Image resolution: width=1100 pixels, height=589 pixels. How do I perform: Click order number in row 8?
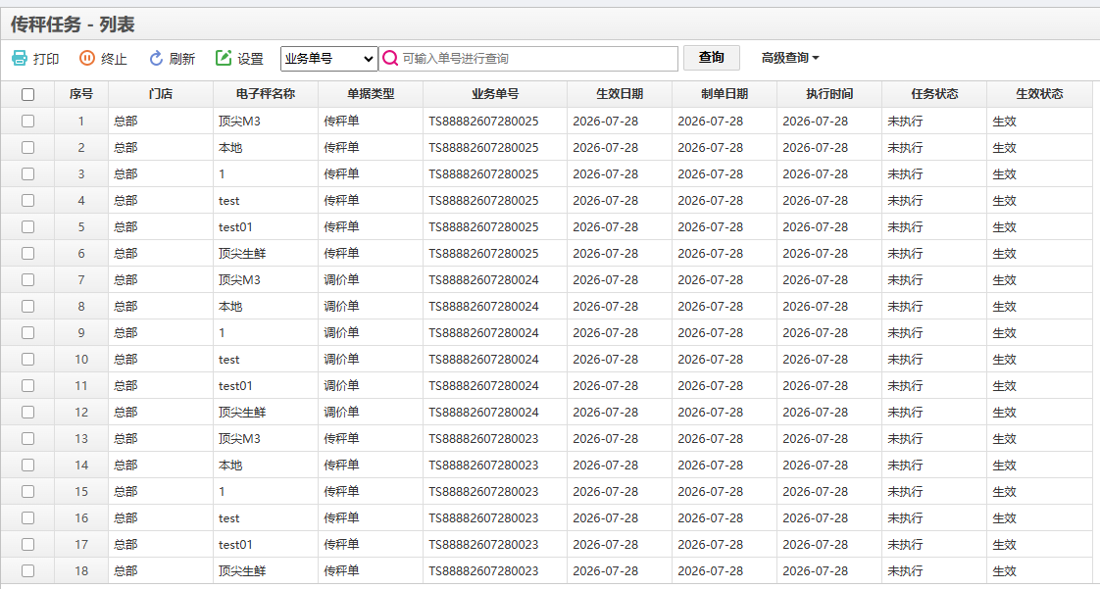coord(483,307)
